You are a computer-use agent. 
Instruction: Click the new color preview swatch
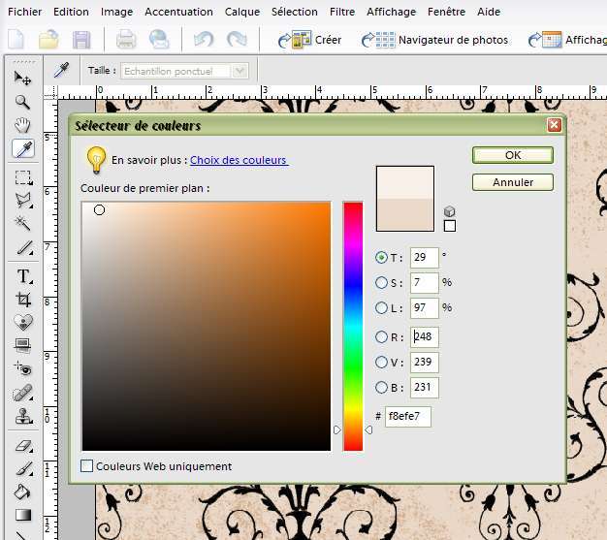coord(405,182)
